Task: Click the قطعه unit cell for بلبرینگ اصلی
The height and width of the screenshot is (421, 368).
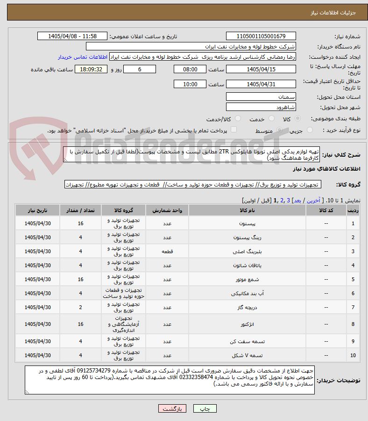Action: tap(167, 251)
